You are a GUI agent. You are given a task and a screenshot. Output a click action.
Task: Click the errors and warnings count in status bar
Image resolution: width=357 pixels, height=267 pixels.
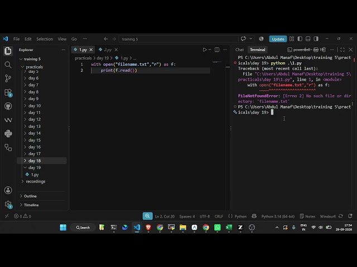click(x=22, y=216)
